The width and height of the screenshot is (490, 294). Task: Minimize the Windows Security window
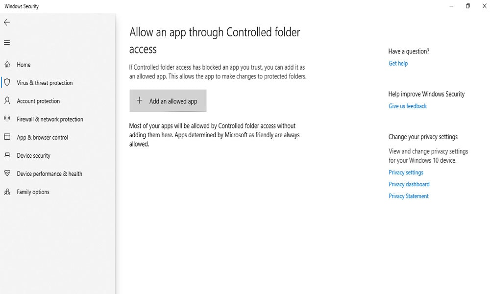point(451,6)
